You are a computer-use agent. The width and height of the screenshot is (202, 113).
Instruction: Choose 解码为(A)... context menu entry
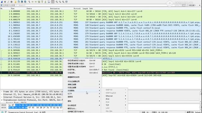[x=82, y=108]
